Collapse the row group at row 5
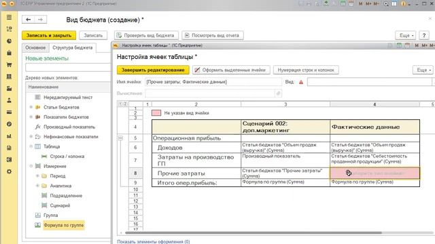The image size is (435, 244). click(x=121, y=138)
